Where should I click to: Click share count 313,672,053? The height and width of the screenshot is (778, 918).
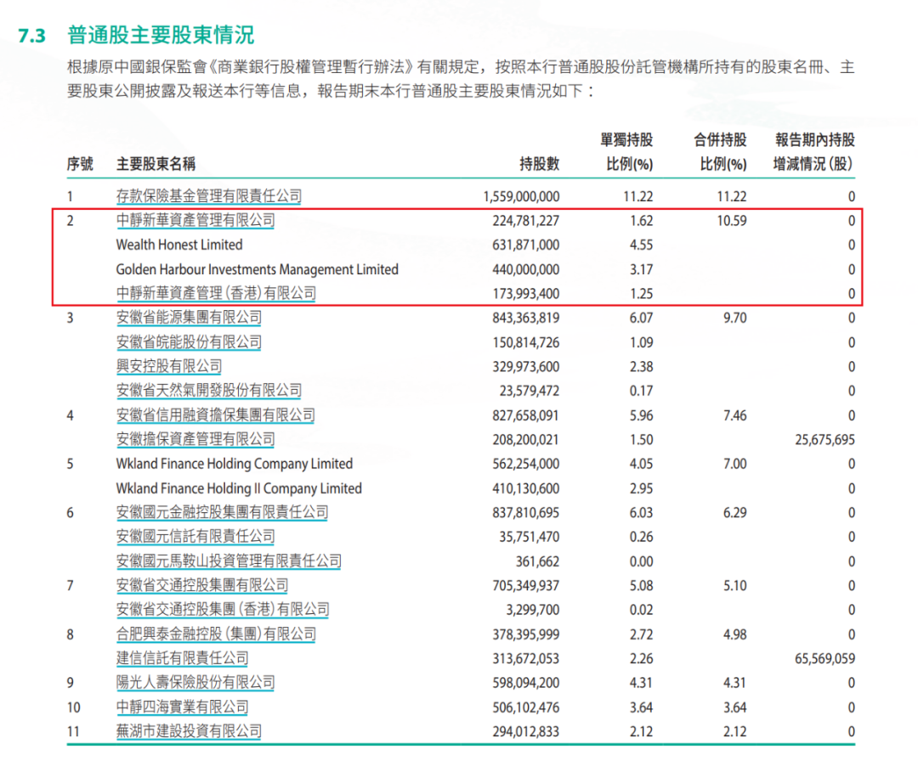coord(526,659)
